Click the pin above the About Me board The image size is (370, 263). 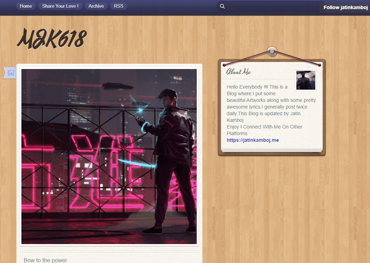pos(272,51)
